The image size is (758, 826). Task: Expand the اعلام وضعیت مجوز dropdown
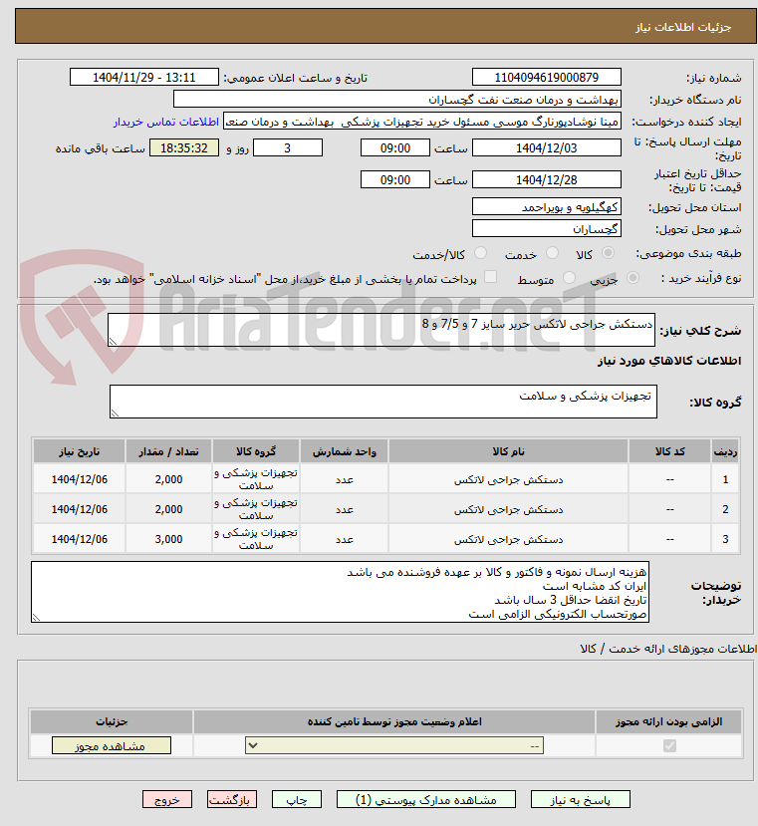click(394, 745)
